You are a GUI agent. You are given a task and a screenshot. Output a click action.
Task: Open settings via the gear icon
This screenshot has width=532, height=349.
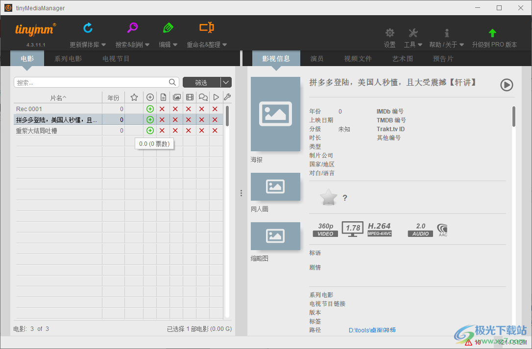coord(390,33)
